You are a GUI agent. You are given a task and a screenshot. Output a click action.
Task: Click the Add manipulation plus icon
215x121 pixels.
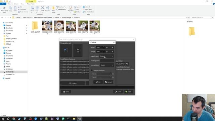[78, 50]
